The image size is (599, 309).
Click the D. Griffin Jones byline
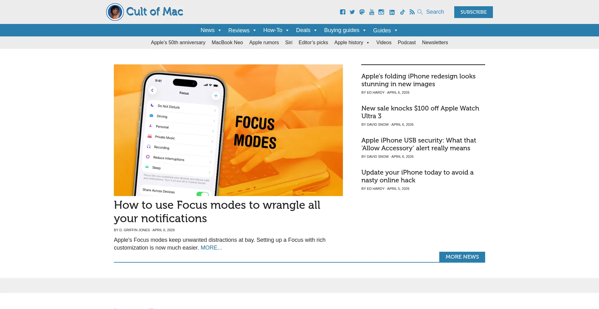[134, 230]
